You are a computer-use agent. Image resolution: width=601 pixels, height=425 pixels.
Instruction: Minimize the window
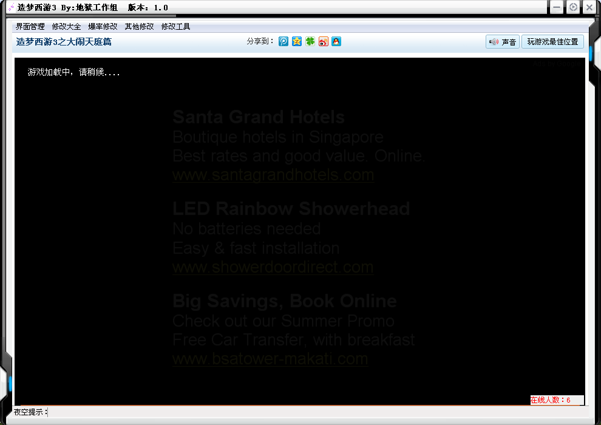[557, 7]
